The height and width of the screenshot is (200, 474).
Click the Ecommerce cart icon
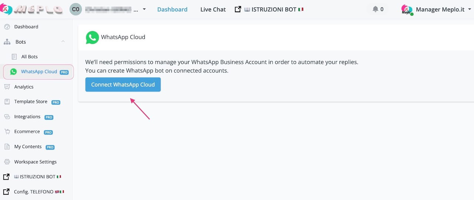point(7,132)
